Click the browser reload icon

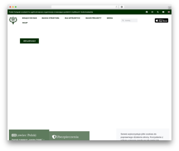(x=116, y=7)
